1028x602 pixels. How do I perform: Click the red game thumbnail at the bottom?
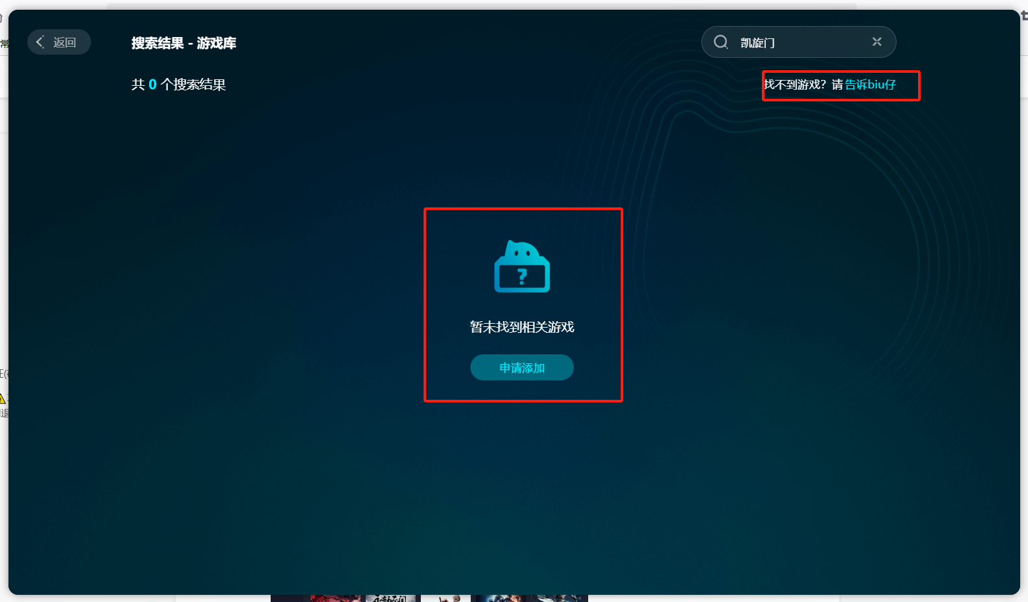coord(335,598)
